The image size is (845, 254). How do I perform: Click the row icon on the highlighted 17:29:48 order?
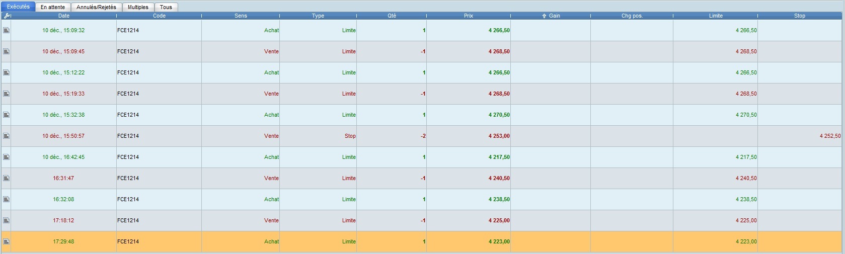click(6, 241)
